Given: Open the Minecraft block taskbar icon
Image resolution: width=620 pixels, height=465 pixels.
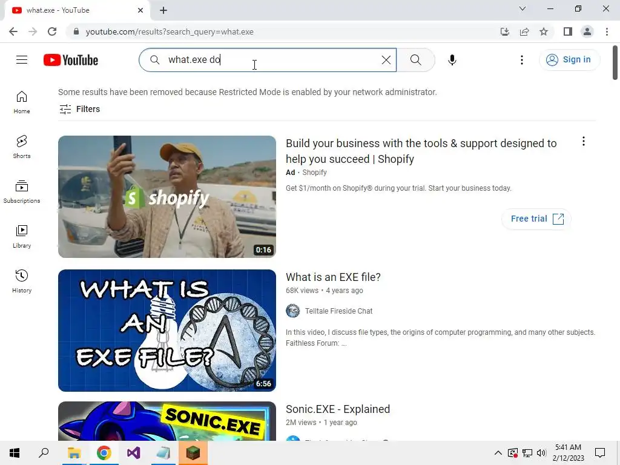Looking at the screenshot, I should pyautogui.click(x=193, y=453).
